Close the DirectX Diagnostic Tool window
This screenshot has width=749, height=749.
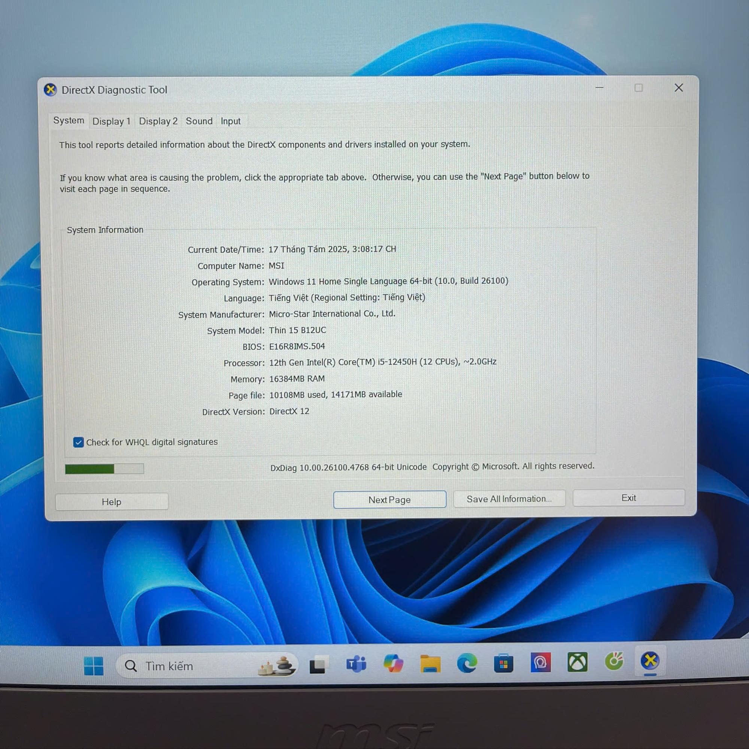[679, 88]
